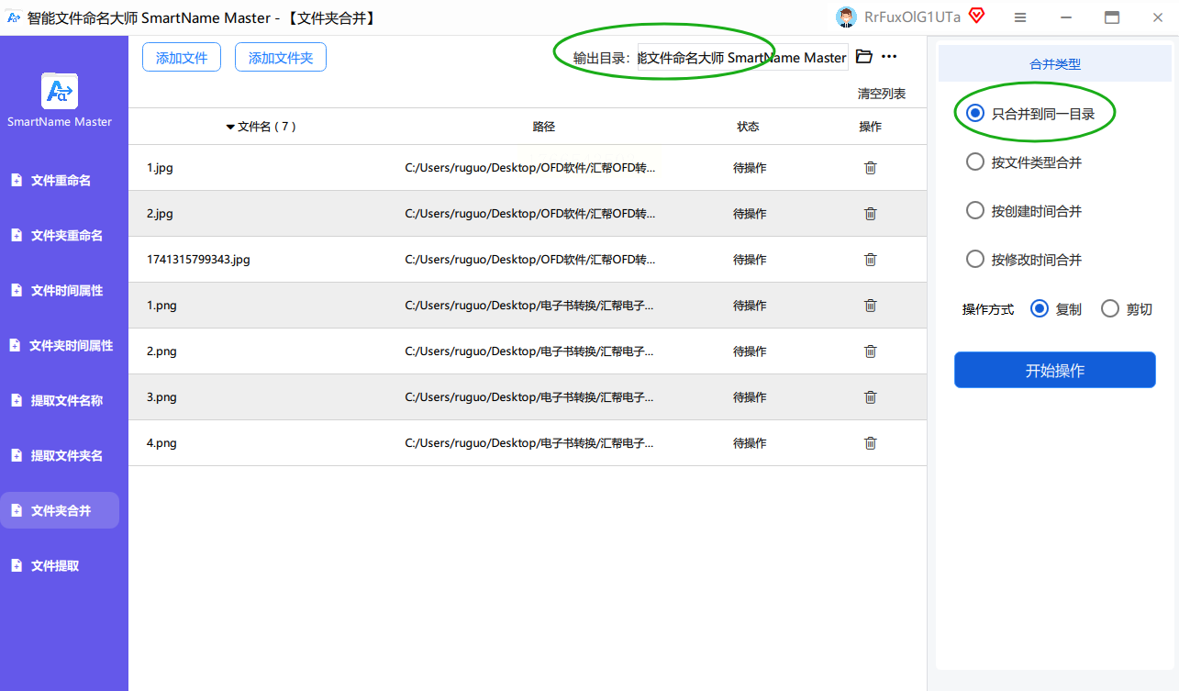Viewport: 1179px width, 691px height.
Task: Open the hamburger menu in title bar
Action: point(1020,17)
